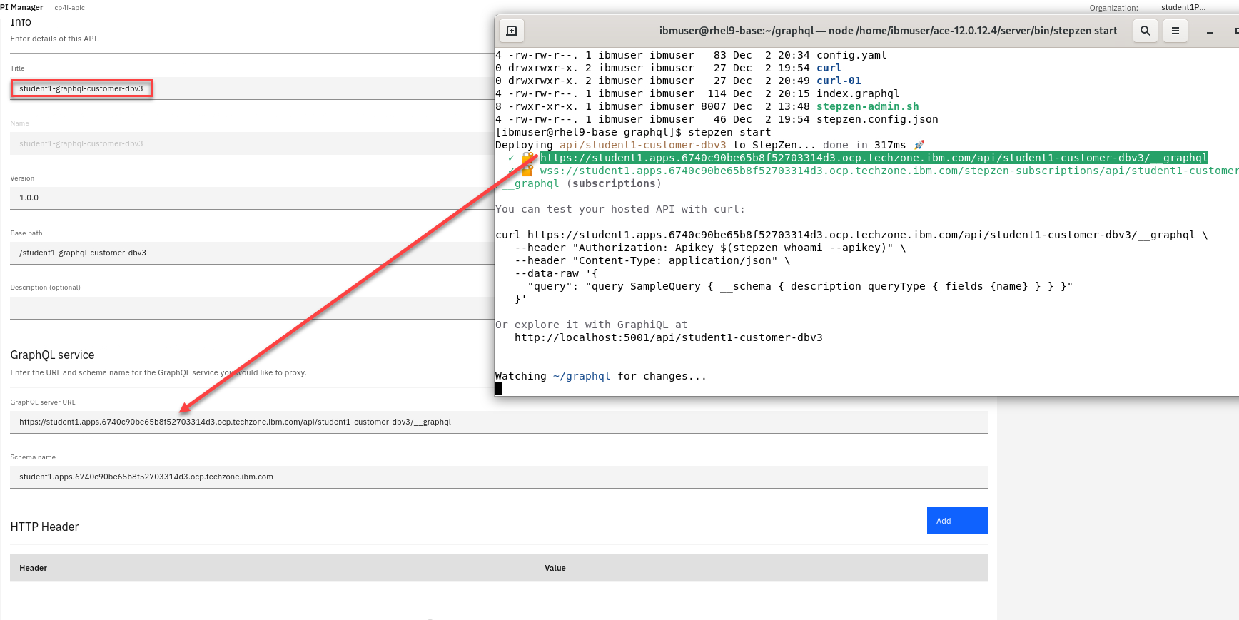Click stepzen-admin.sh in the file listing
Screen dimensions: 1239x620
[867, 106]
